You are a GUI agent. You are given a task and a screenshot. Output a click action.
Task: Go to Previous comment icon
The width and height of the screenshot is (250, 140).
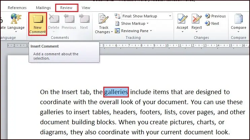coord(69,18)
